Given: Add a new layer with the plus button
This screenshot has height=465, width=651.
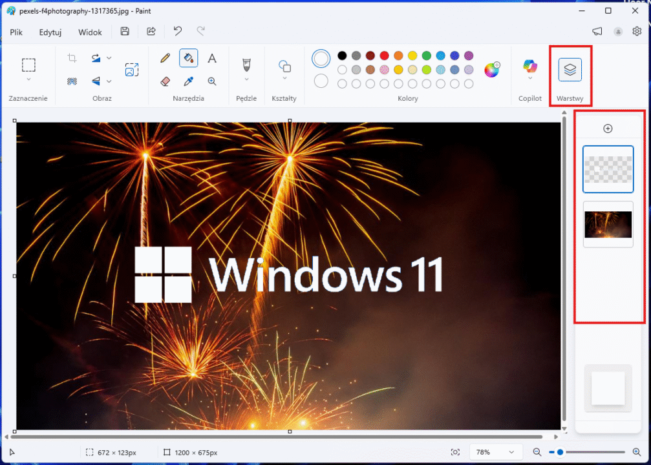Looking at the screenshot, I should (608, 128).
